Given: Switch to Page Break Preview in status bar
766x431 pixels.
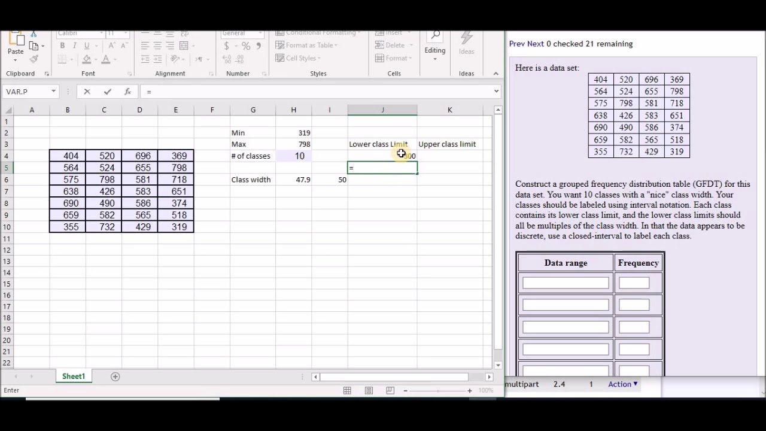Looking at the screenshot, I should click(x=390, y=391).
